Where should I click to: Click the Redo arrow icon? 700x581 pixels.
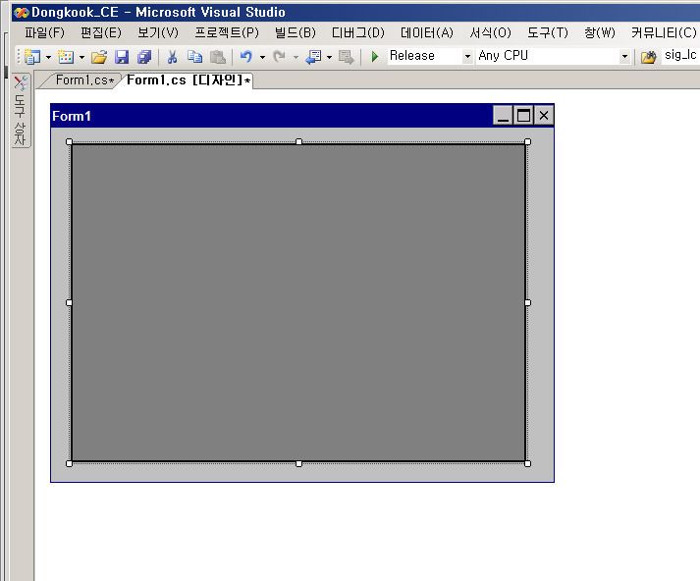[x=280, y=57]
